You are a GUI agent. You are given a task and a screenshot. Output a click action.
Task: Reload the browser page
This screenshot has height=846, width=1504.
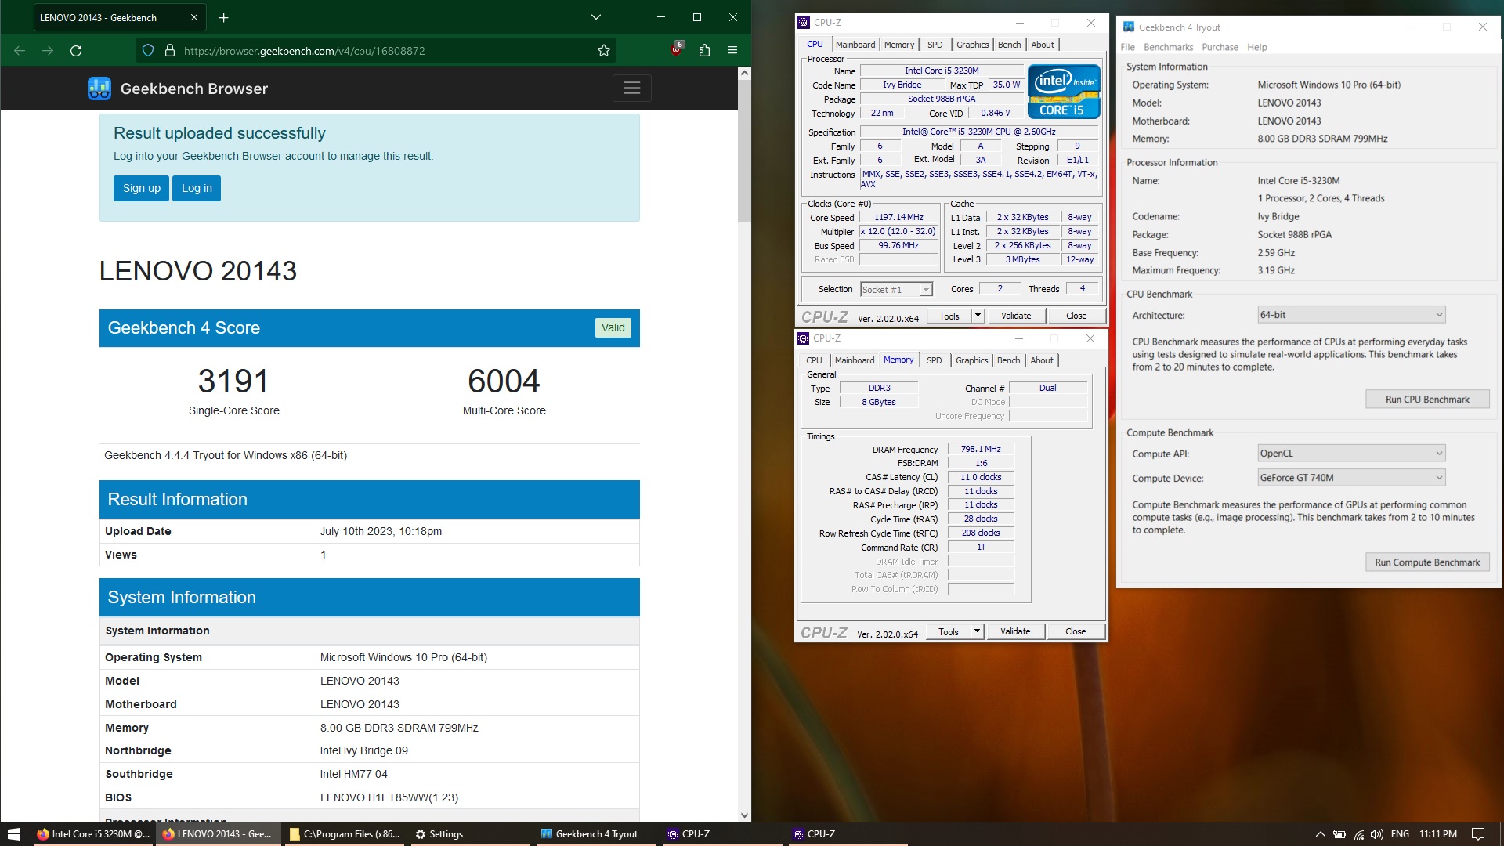pos(76,51)
